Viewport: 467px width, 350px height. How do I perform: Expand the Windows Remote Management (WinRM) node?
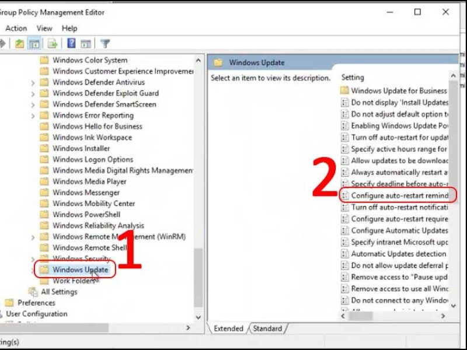(x=32, y=236)
